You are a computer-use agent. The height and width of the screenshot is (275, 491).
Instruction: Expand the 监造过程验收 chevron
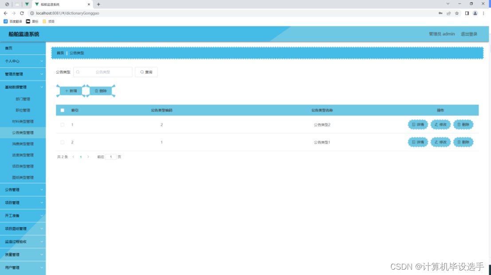point(42,242)
